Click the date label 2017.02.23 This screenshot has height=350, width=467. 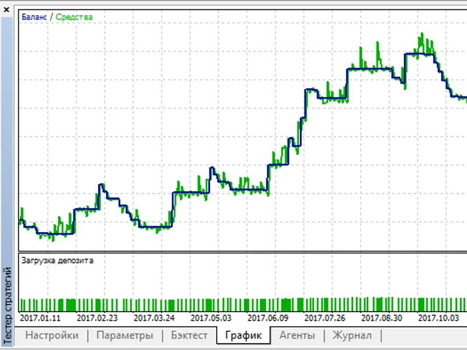click(x=97, y=318)
